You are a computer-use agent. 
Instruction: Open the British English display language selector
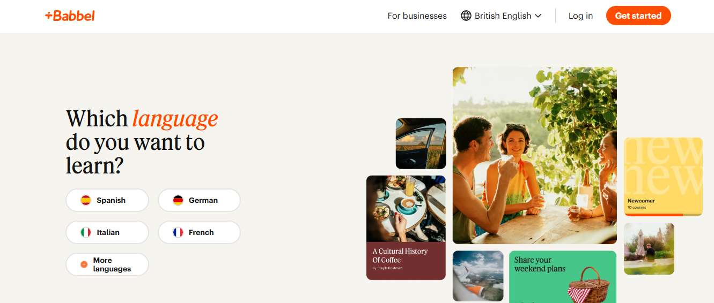pyautogui.click(x=502, y=16)
